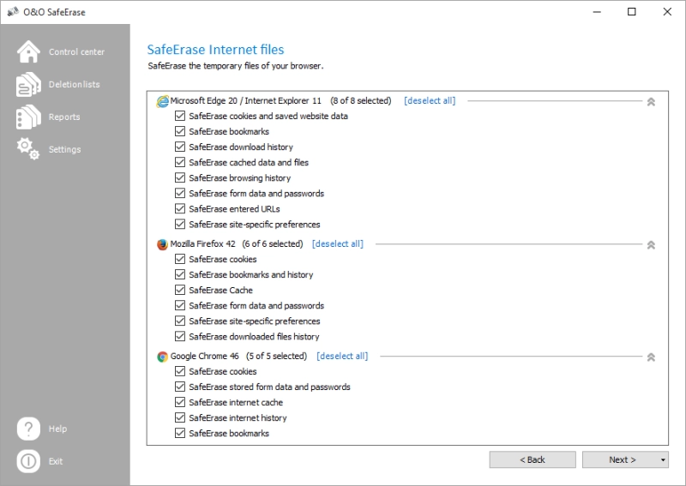Image resolution: width=686 pixels, height=486 pixels.
Task: Minimize the O&O SafeErase window
Action: click(597, 12)
